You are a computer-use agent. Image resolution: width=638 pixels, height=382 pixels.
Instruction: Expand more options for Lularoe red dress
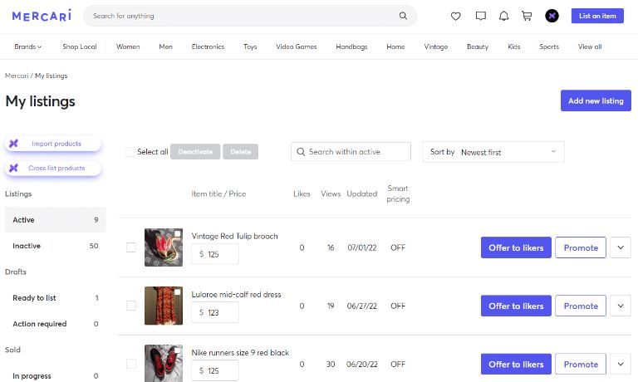tap(621, 306)
